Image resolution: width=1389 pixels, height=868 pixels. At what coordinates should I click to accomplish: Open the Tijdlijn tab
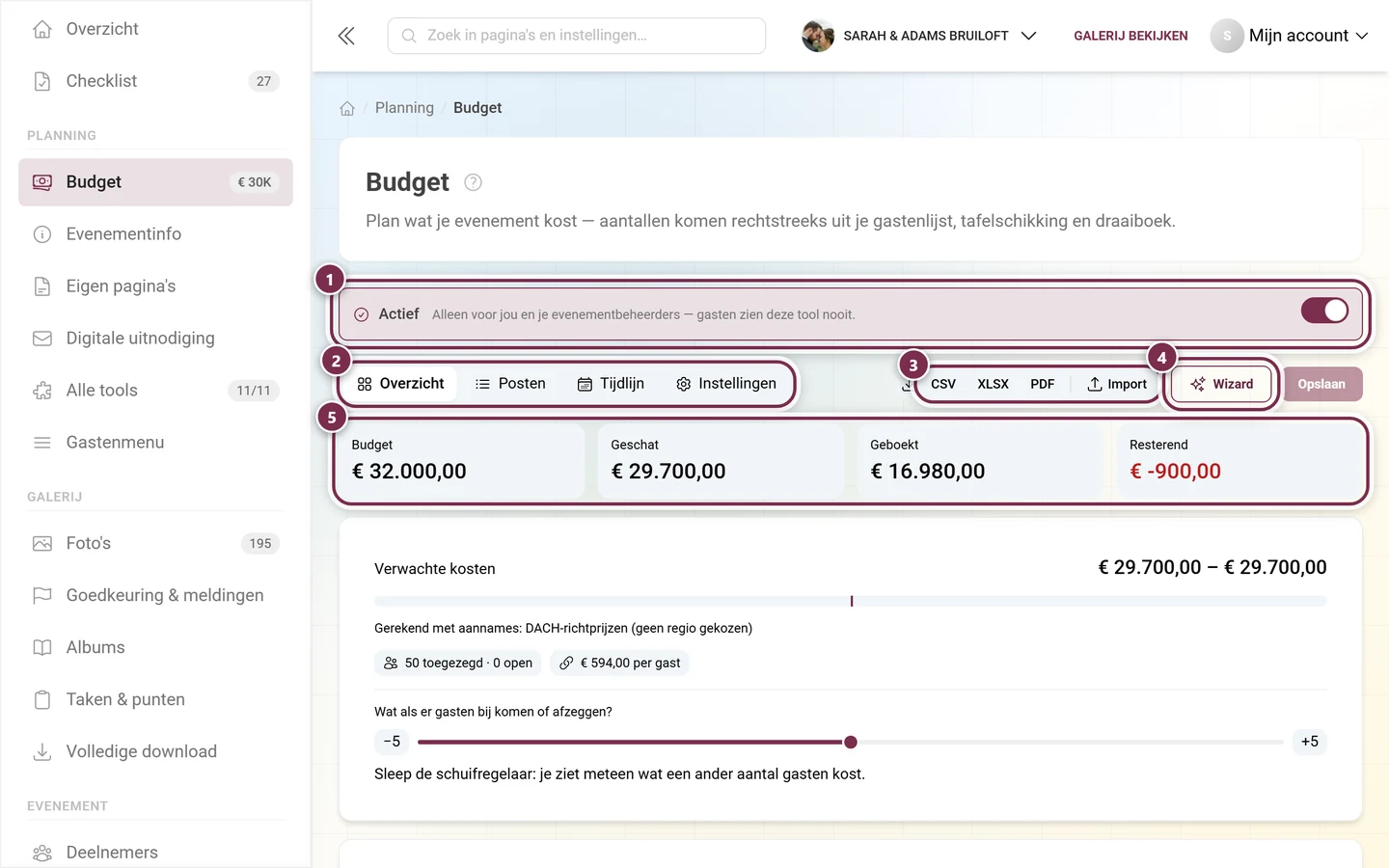coord(611,384)
